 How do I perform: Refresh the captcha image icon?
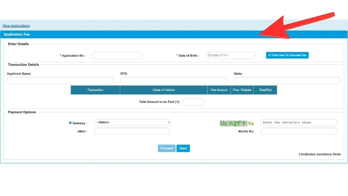(x=251, y=123)
